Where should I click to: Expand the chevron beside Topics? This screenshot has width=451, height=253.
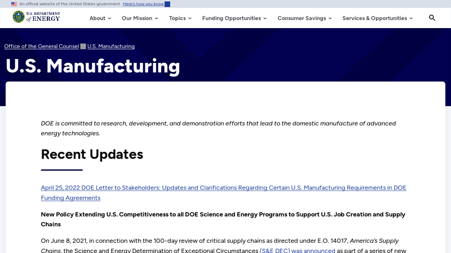click(x=190, y=19)
